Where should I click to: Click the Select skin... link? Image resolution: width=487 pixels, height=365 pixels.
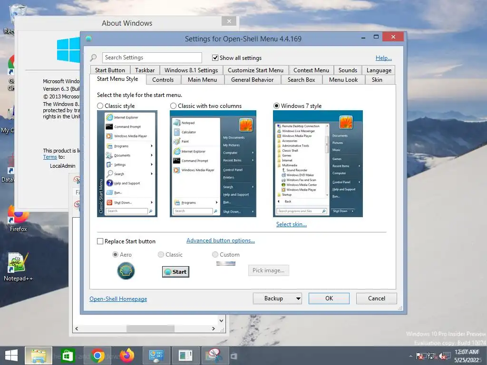pos(292,224)
